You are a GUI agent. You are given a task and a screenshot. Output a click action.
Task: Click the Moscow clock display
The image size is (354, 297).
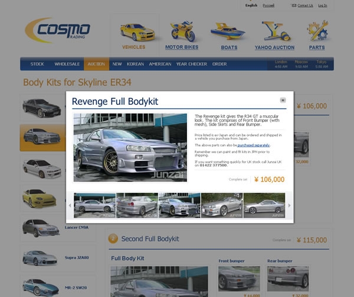click(301, 64)
